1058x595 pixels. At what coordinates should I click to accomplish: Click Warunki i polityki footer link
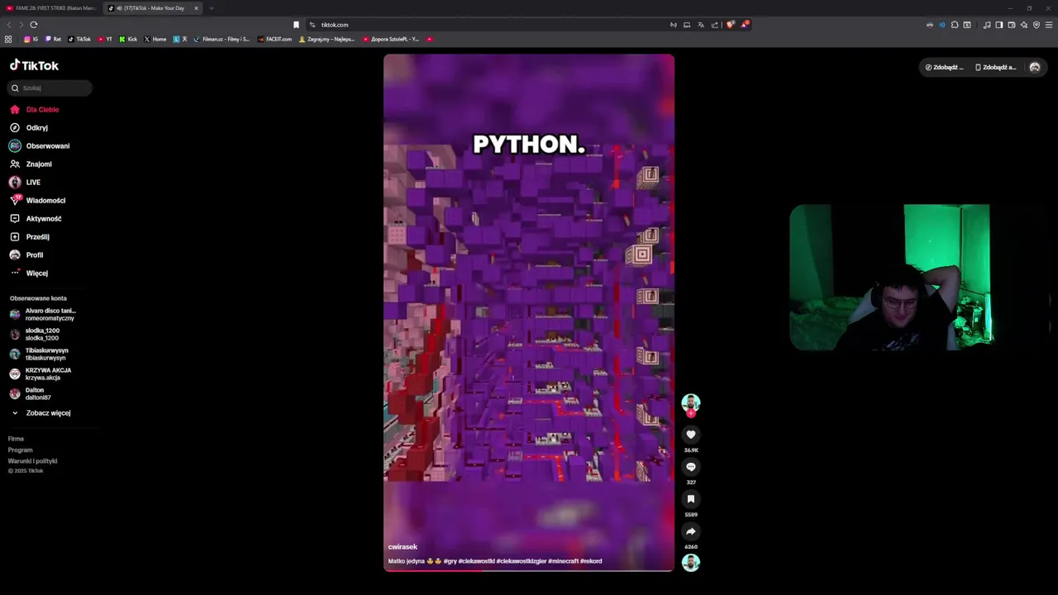pyautogui.click(x=32, y=461)
